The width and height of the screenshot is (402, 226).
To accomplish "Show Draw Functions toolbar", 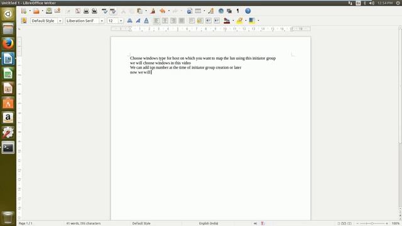I will coord(211,11).
